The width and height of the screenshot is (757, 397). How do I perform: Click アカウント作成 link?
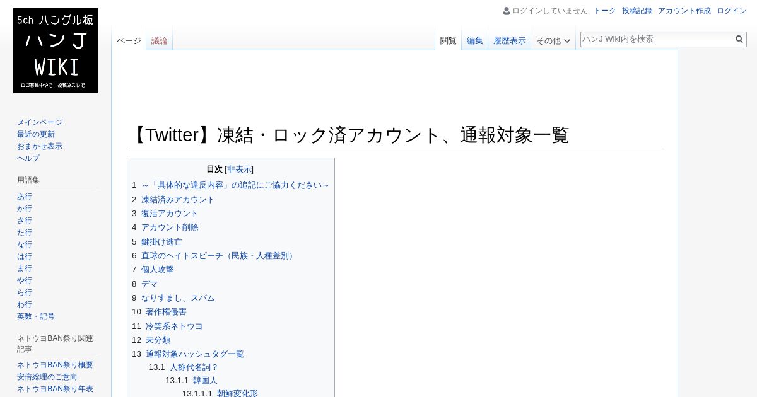[x=684, y=11]
